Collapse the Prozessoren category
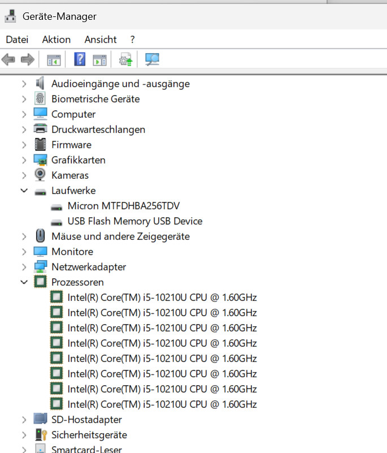Image resolution: width=387 pixels, height=453 pixels. pyautogui.click(x=24, y=282)
